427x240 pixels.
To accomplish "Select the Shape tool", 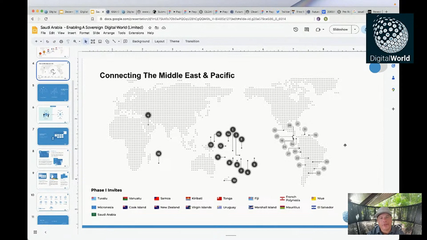I will pyautogui.click(x=107, y=41).
